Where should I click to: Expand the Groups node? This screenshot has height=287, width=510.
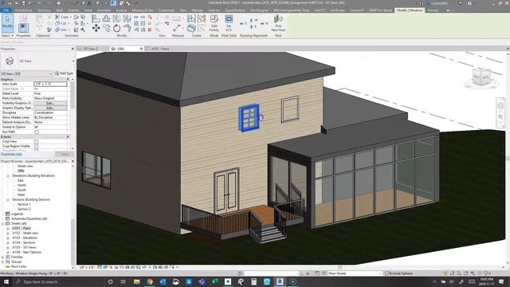tap(2, 261)
